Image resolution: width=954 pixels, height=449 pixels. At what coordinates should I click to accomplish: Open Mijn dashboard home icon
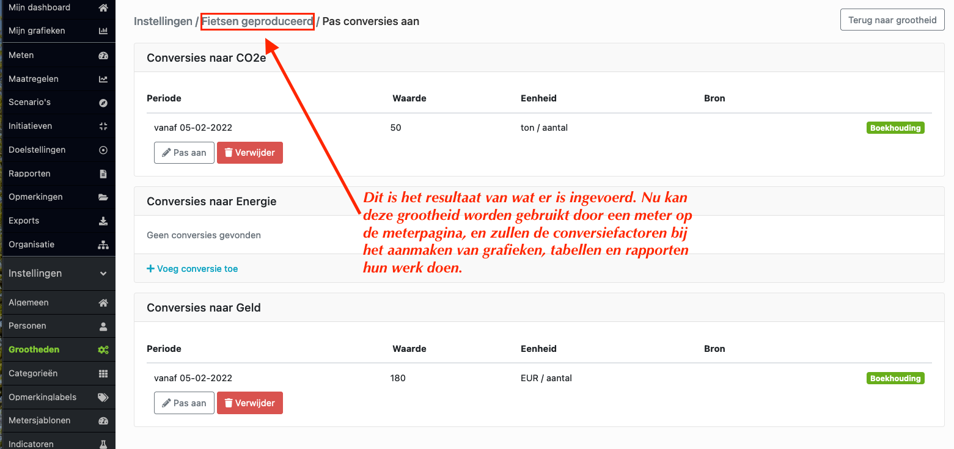pyautogui.click(x=103, y=8)
